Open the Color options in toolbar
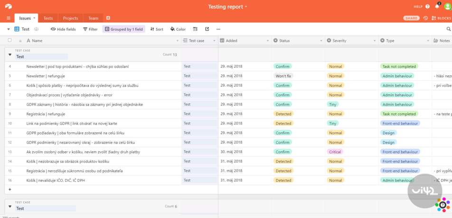This screenshot has width=452, height=218. (178, 29)
